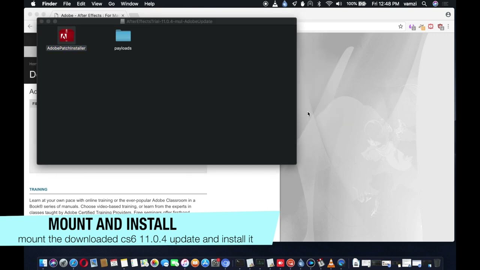Close the Adobe After Effects Chrome tab
This screenshot has width=480, height=270.
point(123,15)
